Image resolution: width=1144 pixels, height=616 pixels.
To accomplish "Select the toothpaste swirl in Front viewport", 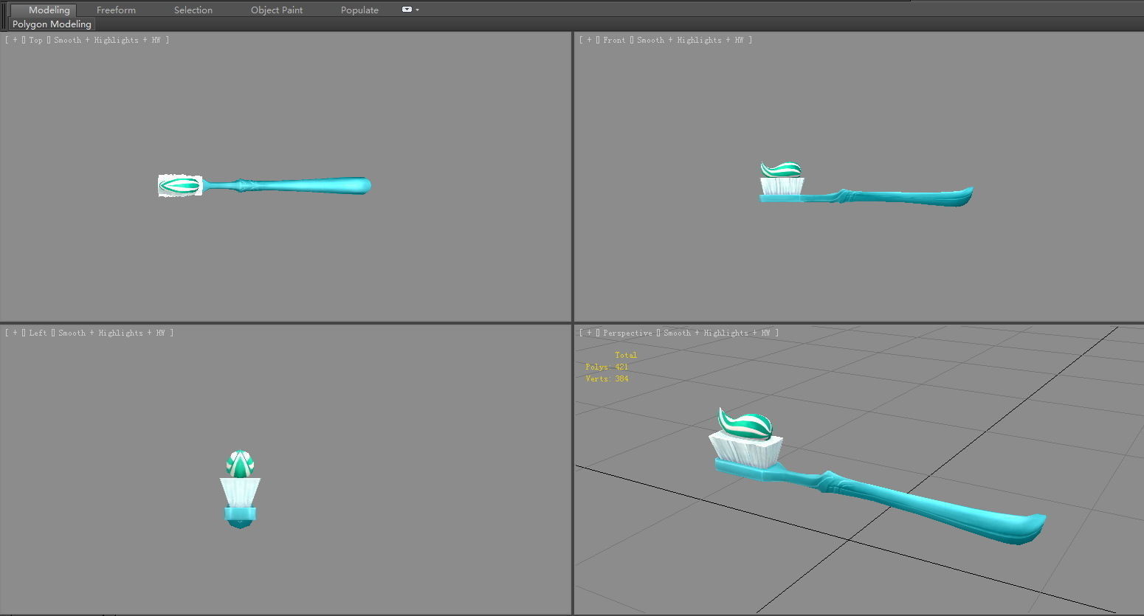I will tap(781, 170).
